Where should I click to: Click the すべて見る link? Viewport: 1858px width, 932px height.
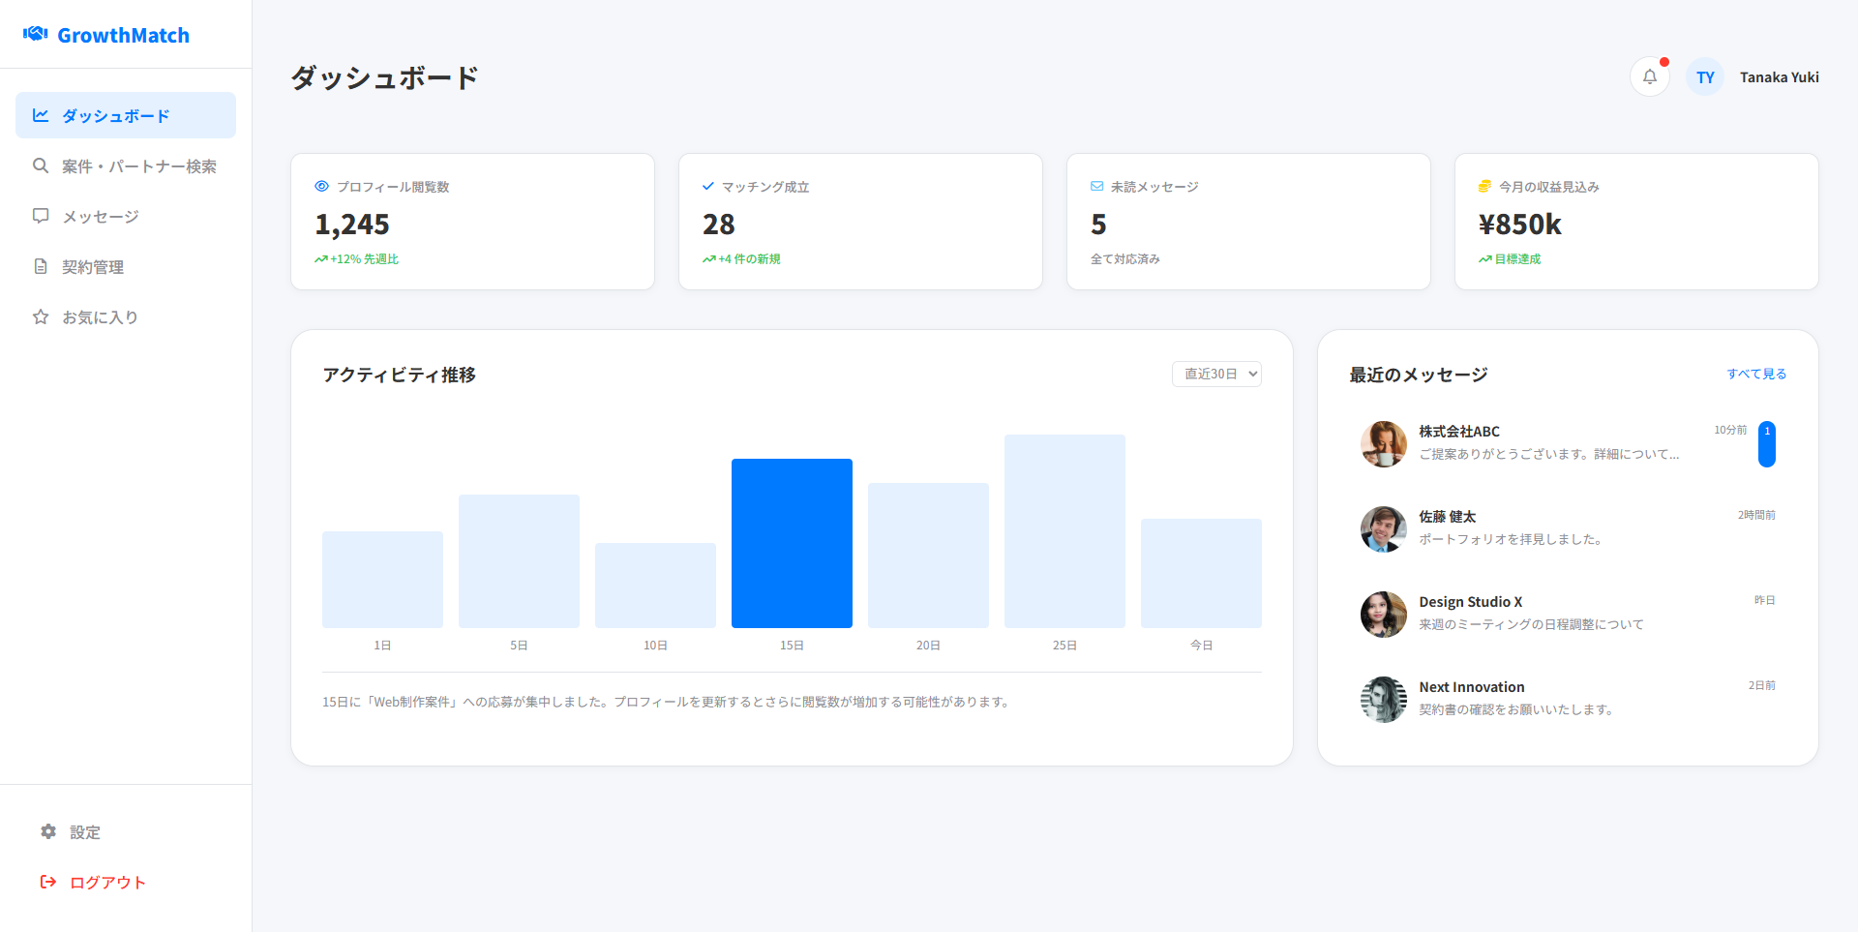click(1756, 374)
